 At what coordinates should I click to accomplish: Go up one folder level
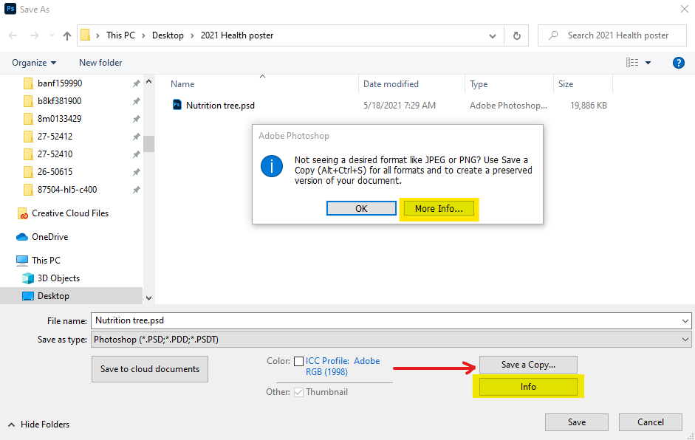click(67, 35)
